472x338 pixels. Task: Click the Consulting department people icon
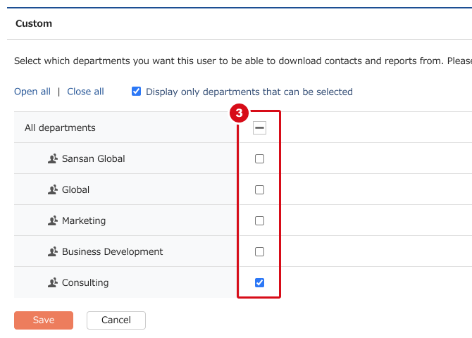pyautogui.click(x=53, y=282)
